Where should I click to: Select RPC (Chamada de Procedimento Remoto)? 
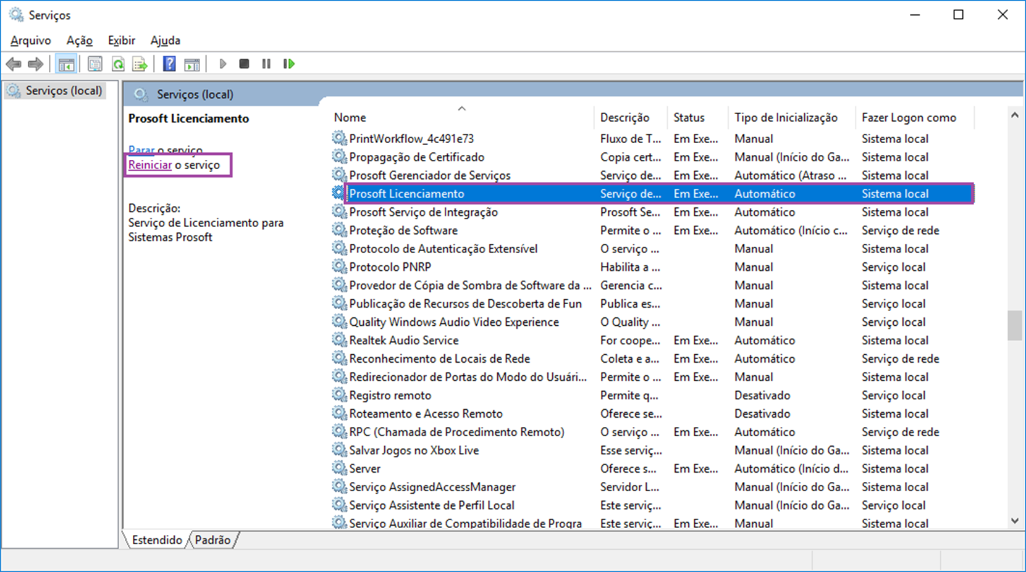[652, 432]
